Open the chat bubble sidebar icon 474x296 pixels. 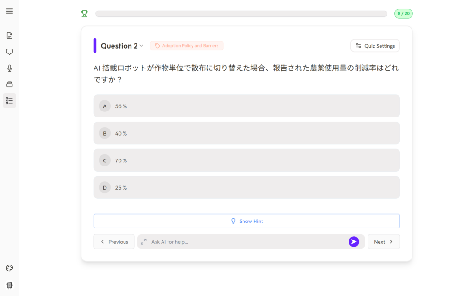click(9, 52)
